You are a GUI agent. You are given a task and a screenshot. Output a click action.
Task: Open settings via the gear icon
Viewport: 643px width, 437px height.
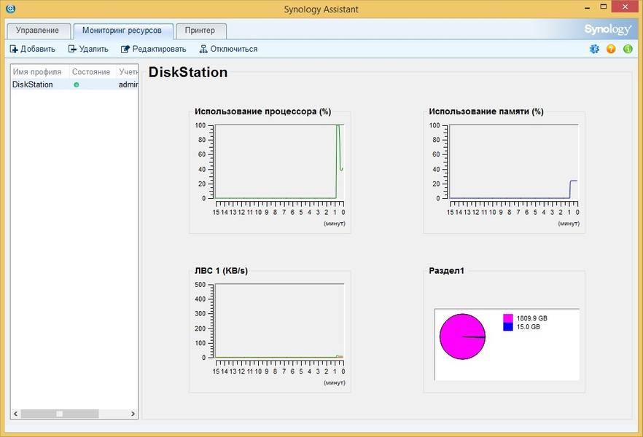(x=594, y=49)
